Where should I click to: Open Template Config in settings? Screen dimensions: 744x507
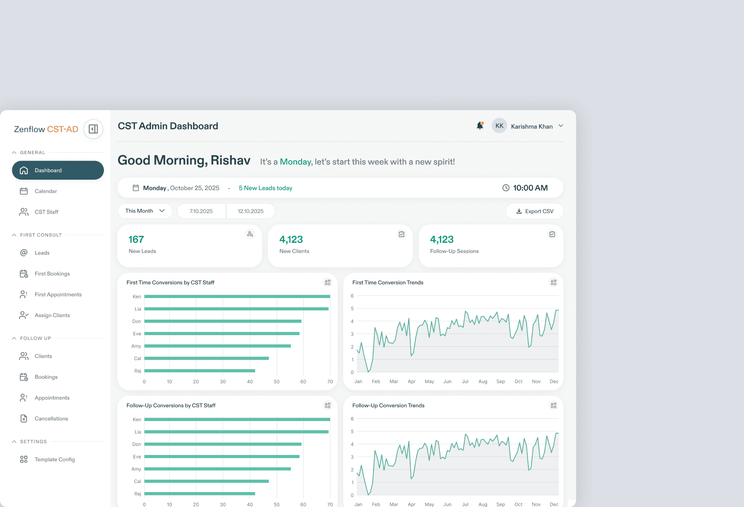pyautogui.click(x=55, y=459)
